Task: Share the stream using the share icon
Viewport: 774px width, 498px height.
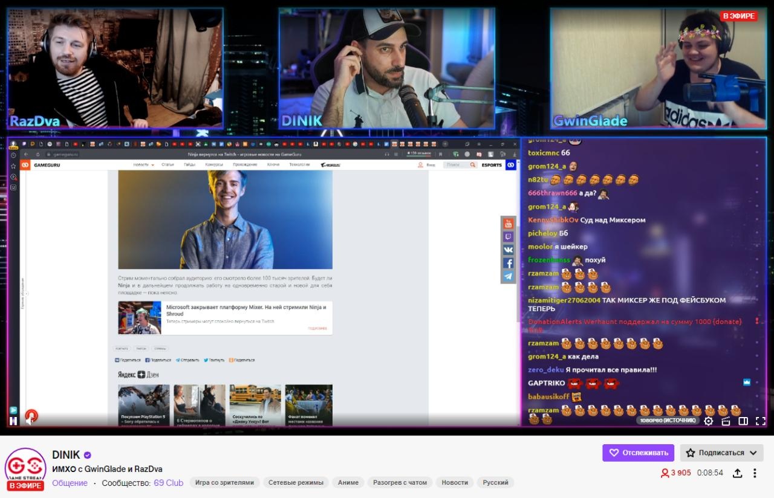Action: [737, 473]
